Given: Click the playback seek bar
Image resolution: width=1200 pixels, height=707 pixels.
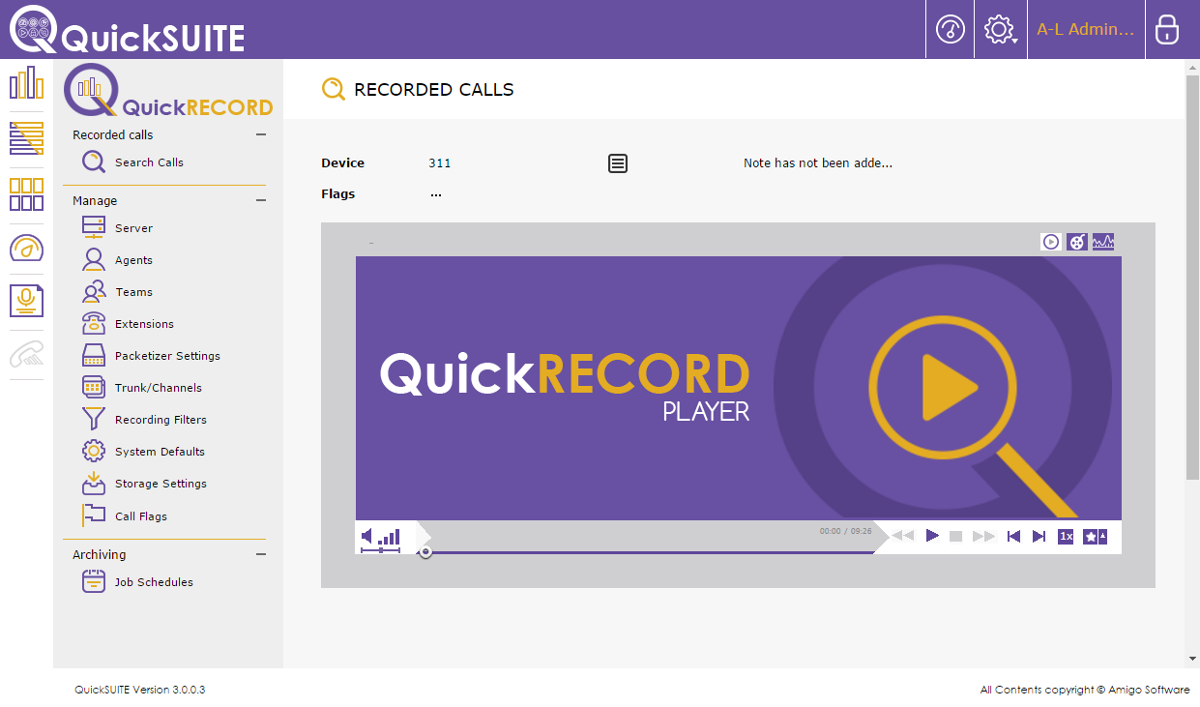Looking at the screenshot, I should click(645, 552).
